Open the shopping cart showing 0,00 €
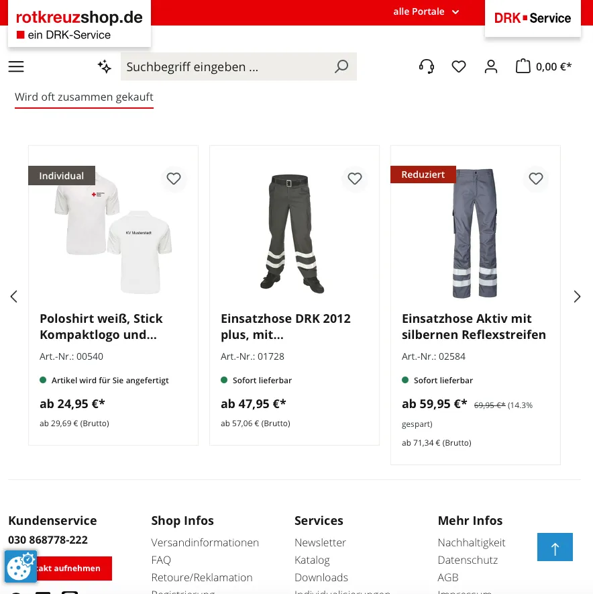The image size is (593, 594). [x=543, y=66]
